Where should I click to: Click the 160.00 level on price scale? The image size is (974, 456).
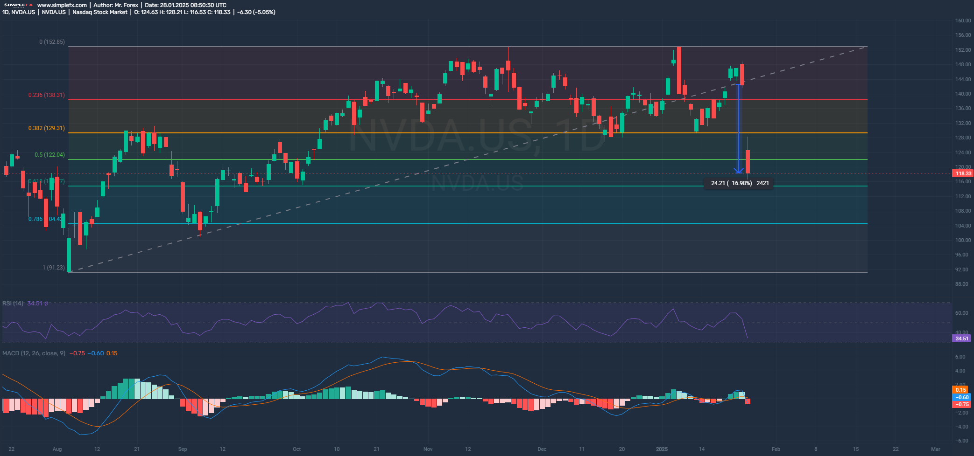click(x=963, y=21)
